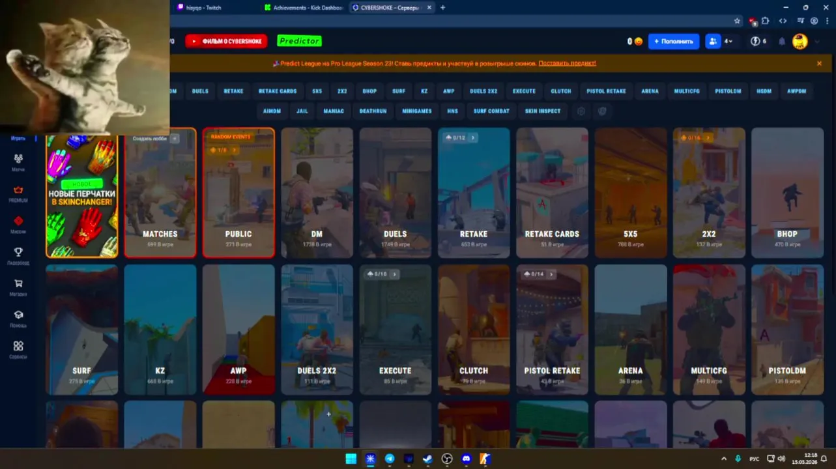This screenshot has height=469, width=836.
Task: Bookmark the page with the star icon
Action: [737, 21]
